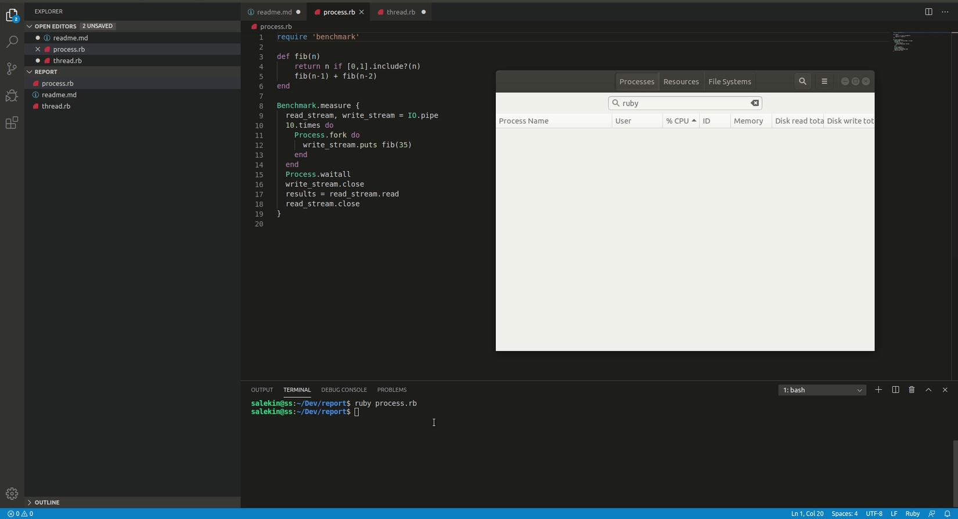Open the 1: bash terminal dropdown
958x519 pixels.
(x=822, y=390)
